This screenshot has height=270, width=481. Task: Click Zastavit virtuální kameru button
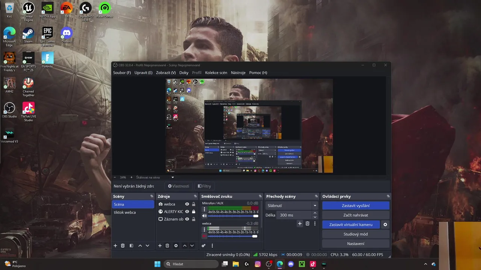(351, 225)
